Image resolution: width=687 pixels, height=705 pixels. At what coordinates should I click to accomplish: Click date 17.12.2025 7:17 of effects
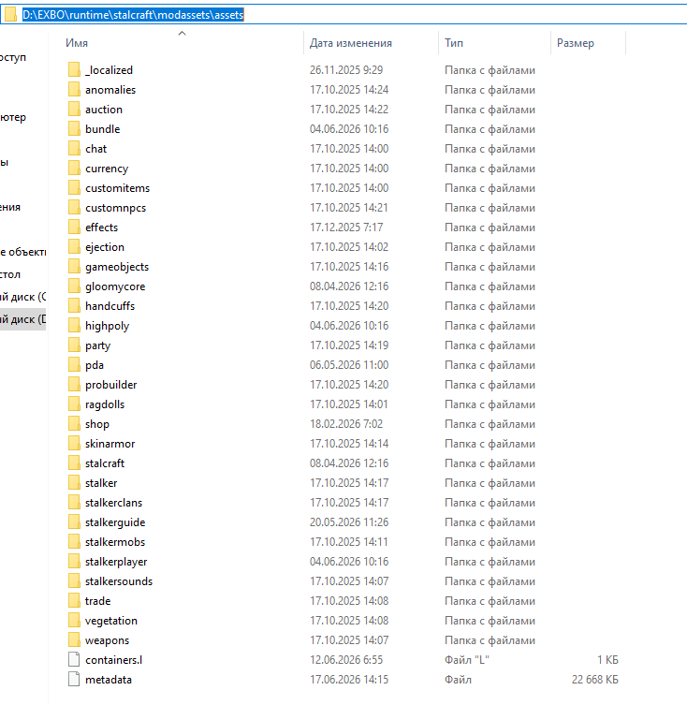pos(346,228)
